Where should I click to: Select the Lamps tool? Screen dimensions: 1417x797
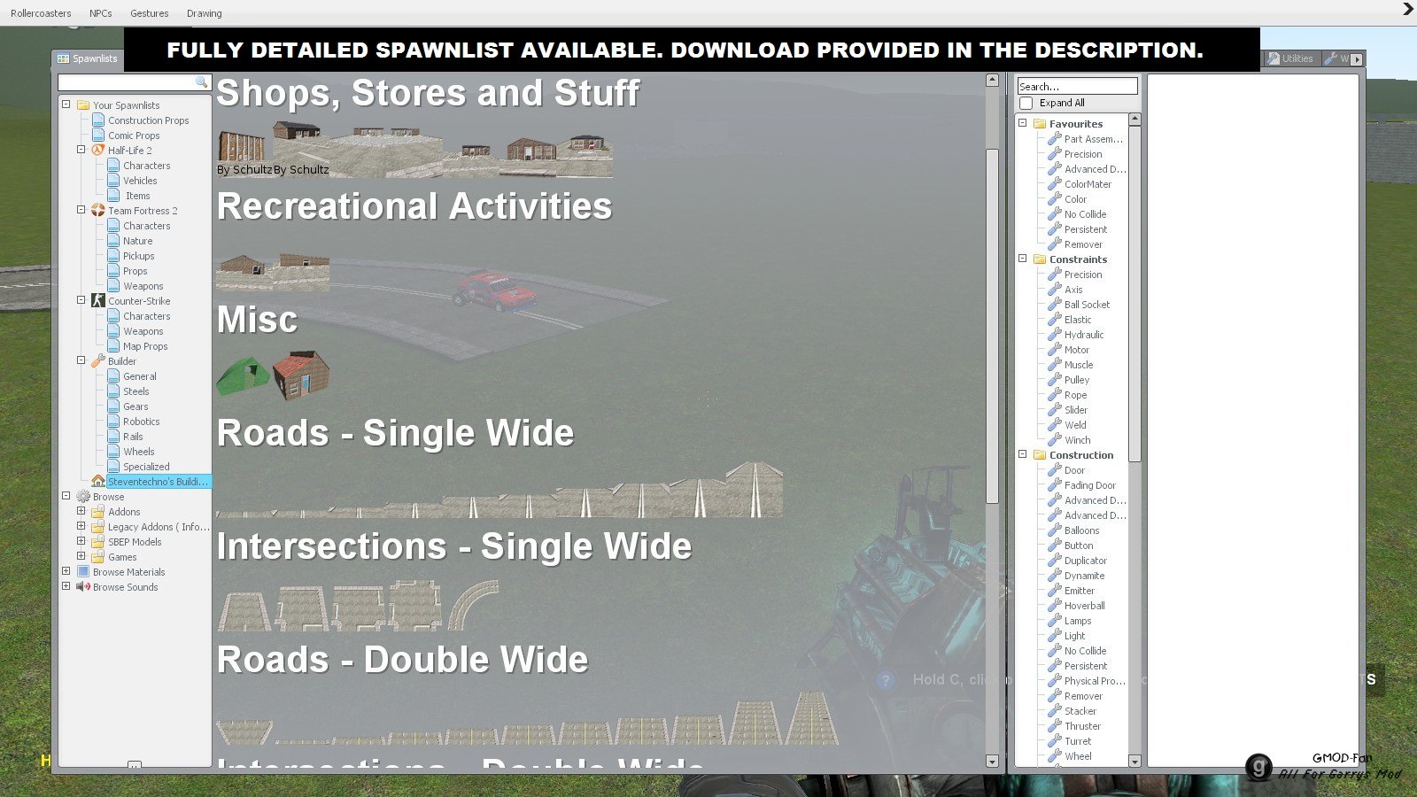click(1078, 621)
